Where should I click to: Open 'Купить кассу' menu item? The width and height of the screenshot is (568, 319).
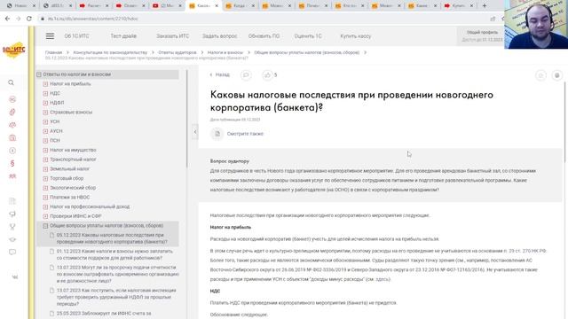[355, 36]
